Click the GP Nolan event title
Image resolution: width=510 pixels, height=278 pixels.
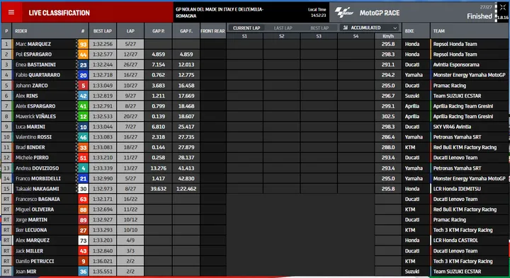220,12
